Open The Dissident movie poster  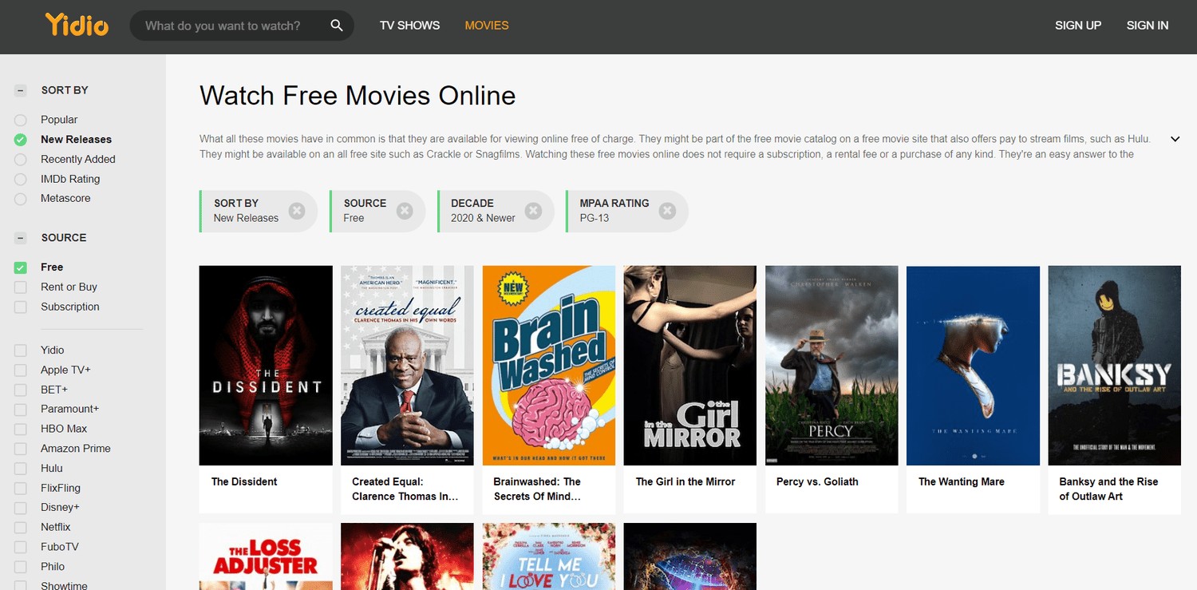pos(266,366)
